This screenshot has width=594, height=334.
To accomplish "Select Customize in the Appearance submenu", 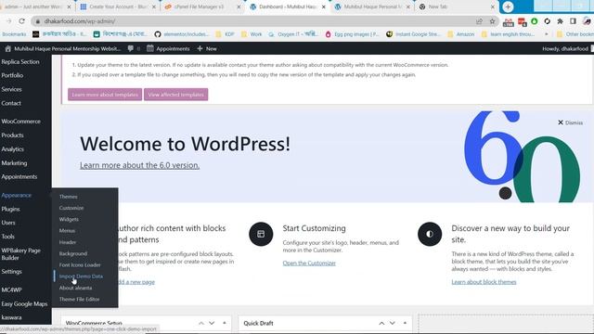I will pyautogui.click(x=71, y=208).
